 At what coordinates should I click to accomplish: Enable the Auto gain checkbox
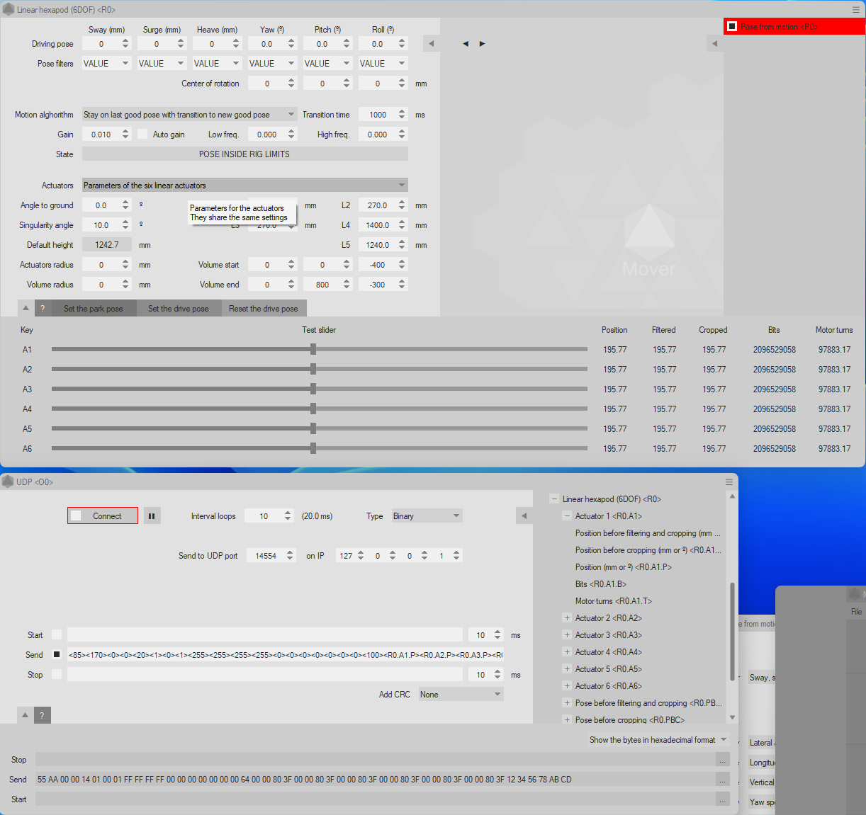point(142,134)
